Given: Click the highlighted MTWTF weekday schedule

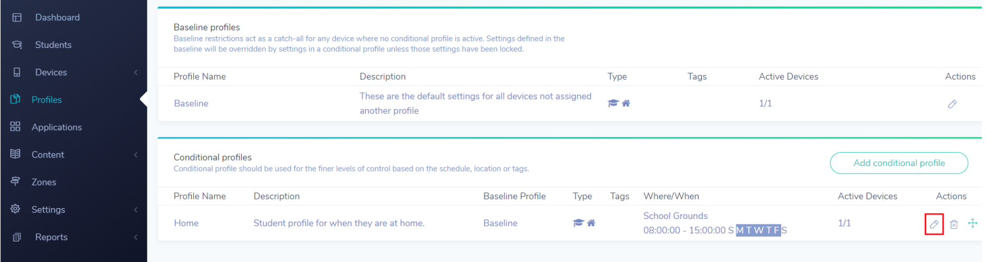Looking at the screenshot, I should (x=758, y=230).
